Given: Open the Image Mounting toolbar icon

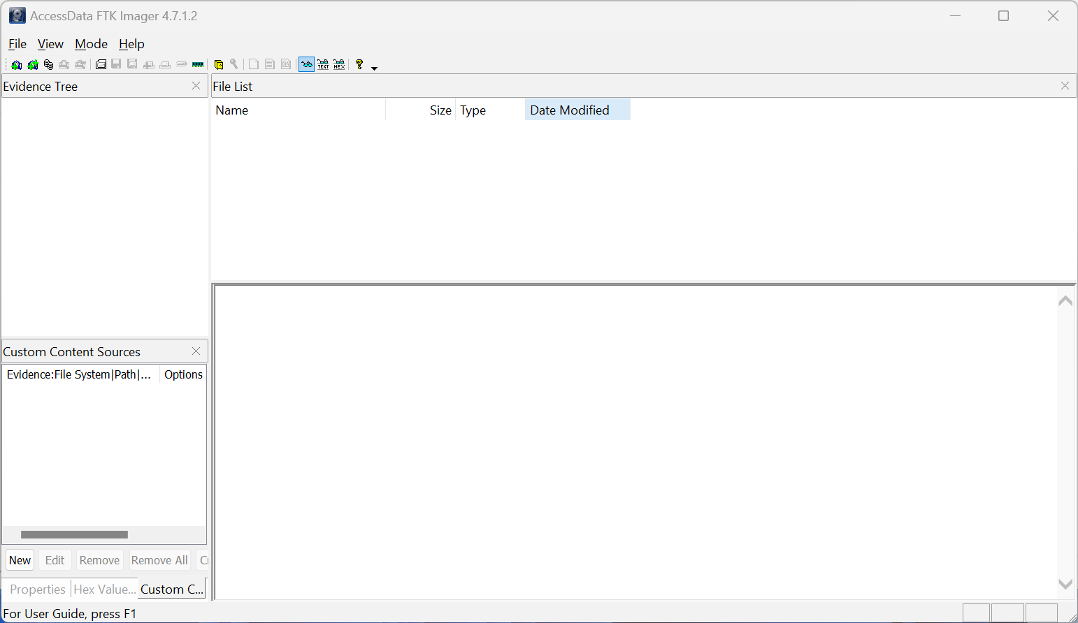Looking at the screenshot, I should coord(48,65).
